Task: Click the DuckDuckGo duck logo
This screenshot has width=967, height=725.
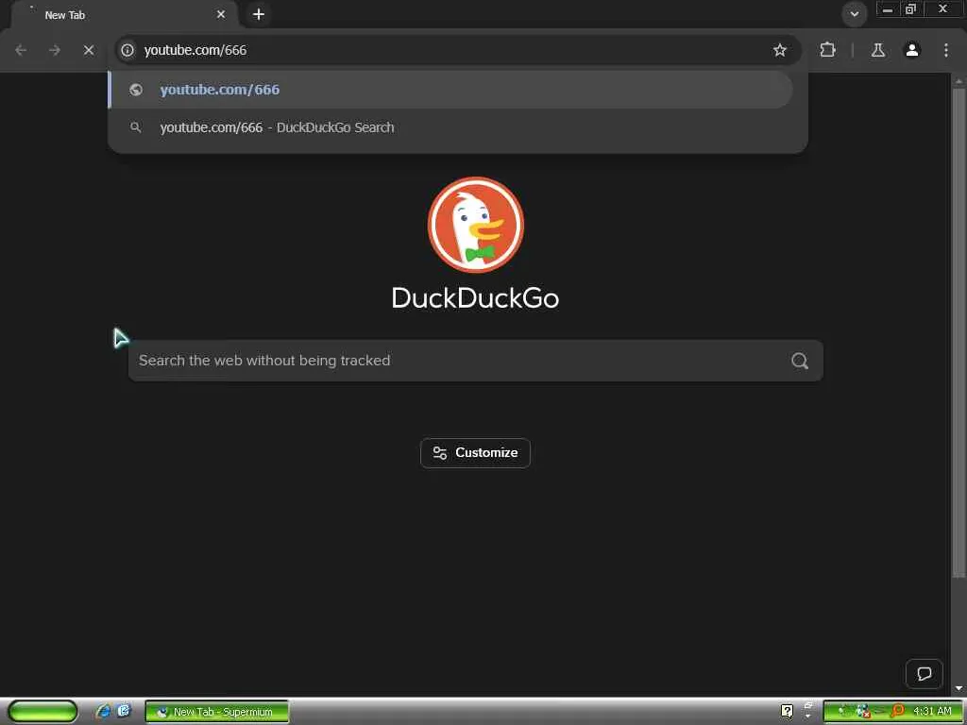Action: coord(476,225)
